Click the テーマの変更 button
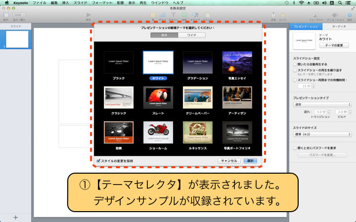 (x=334, y=45)
